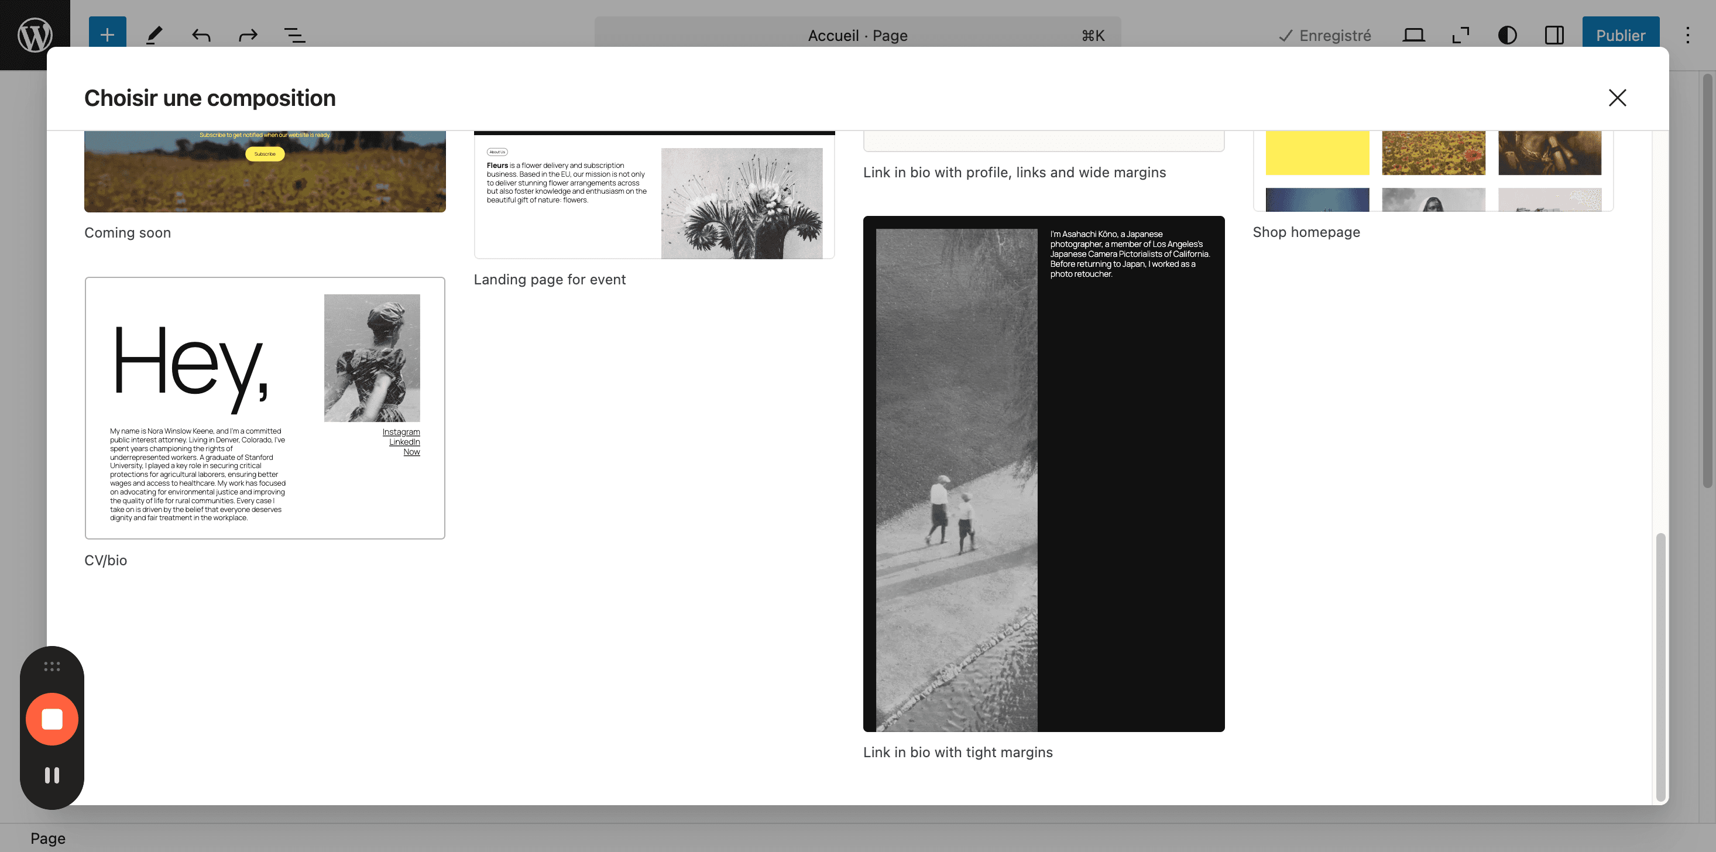This screenshot has width=1716, height=852.
Task: Open the block inserter plus button
Action: click(x=107, y=35)
